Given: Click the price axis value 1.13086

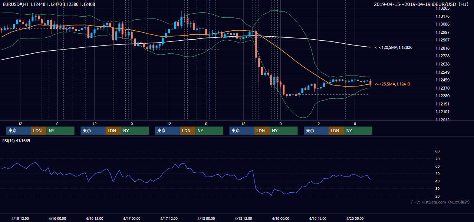Looking at the screenshot, I should [x=442, y=24].
